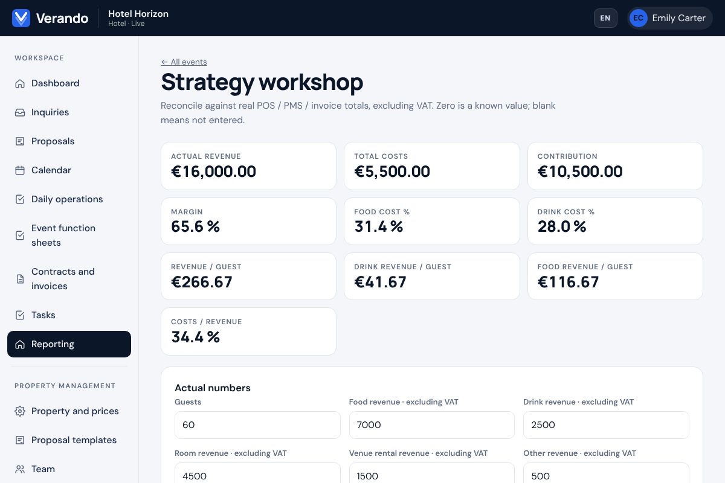Open Dashboard via its home icon
Viewport: 725px width, 483px height.
pyautogui.click(x=20, y=83)
